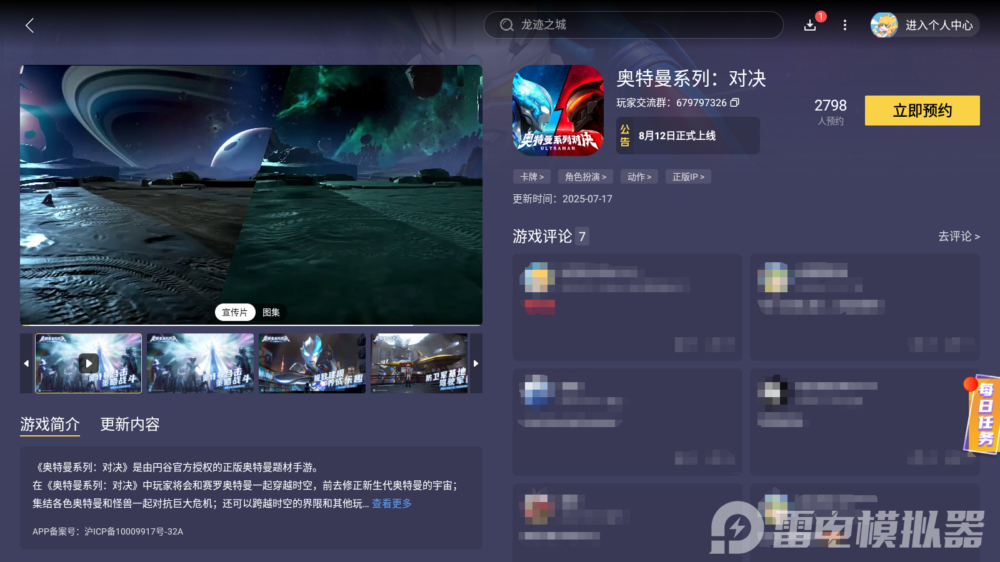Select the 游戏简介 tab

pos(50,425)
